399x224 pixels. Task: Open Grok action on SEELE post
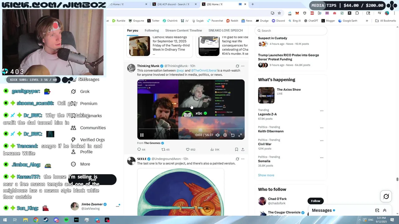(237, 159)
